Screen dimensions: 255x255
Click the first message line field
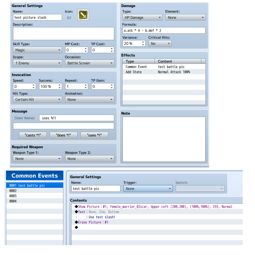[x=77, y=118]
